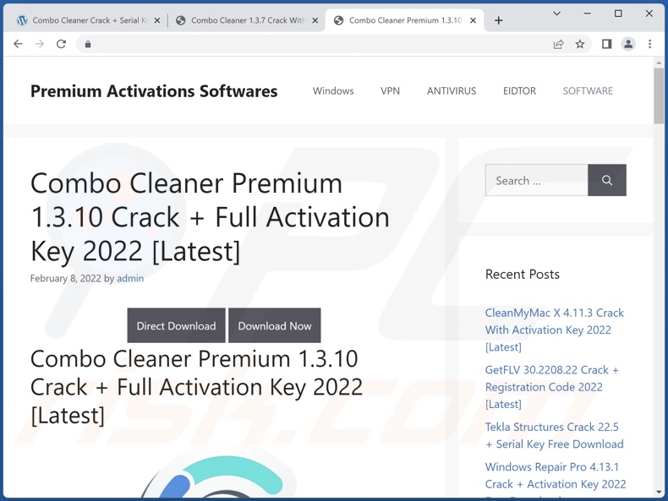Reload the current page
Image resolution: width=668 pixels, height=501 pixels.
(x=61, y=44)
